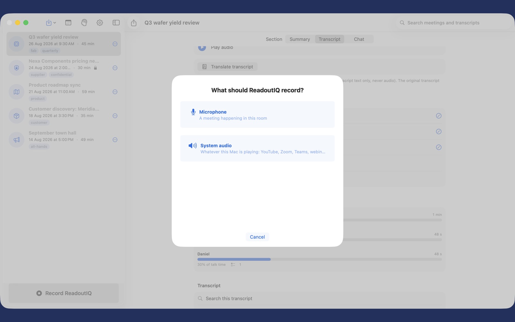Open more options for Product roadmap sync
The image size is (515, 322).
tap(115, 92)
